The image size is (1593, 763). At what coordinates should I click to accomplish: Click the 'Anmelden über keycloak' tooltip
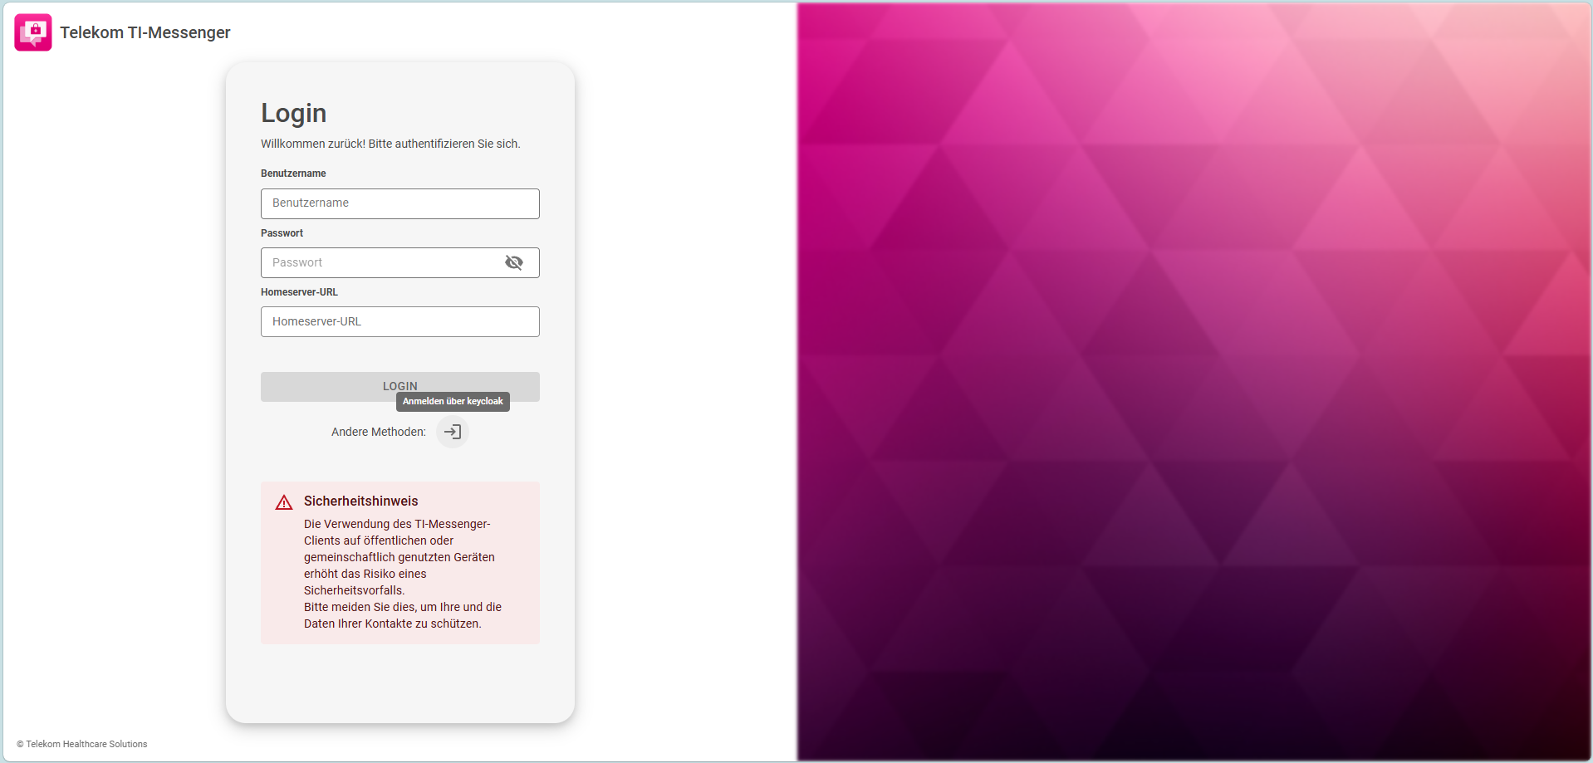tap(453, 402)
